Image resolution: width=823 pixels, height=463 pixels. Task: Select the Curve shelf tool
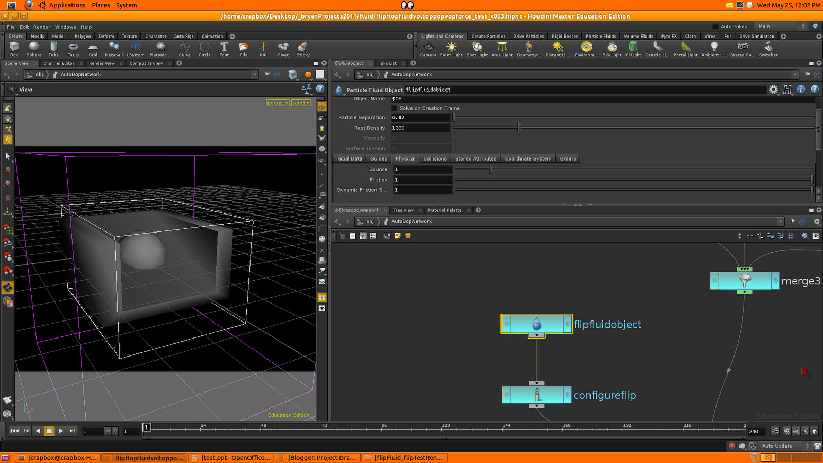(185, 49)
